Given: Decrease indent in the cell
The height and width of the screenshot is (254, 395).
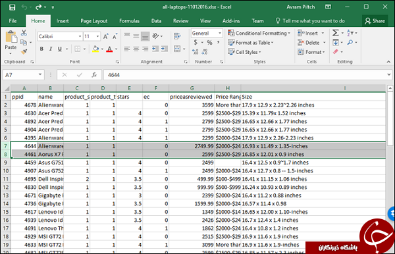Looking at the screenshot, I should [x=155, y=49].
